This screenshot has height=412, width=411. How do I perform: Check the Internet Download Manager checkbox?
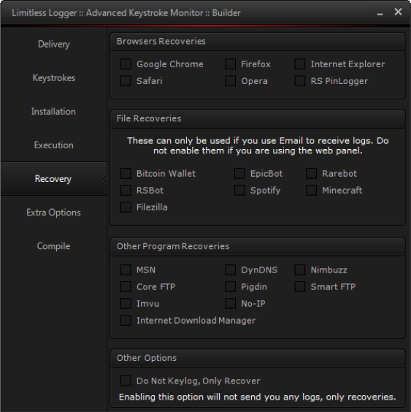tap(126, 320)
